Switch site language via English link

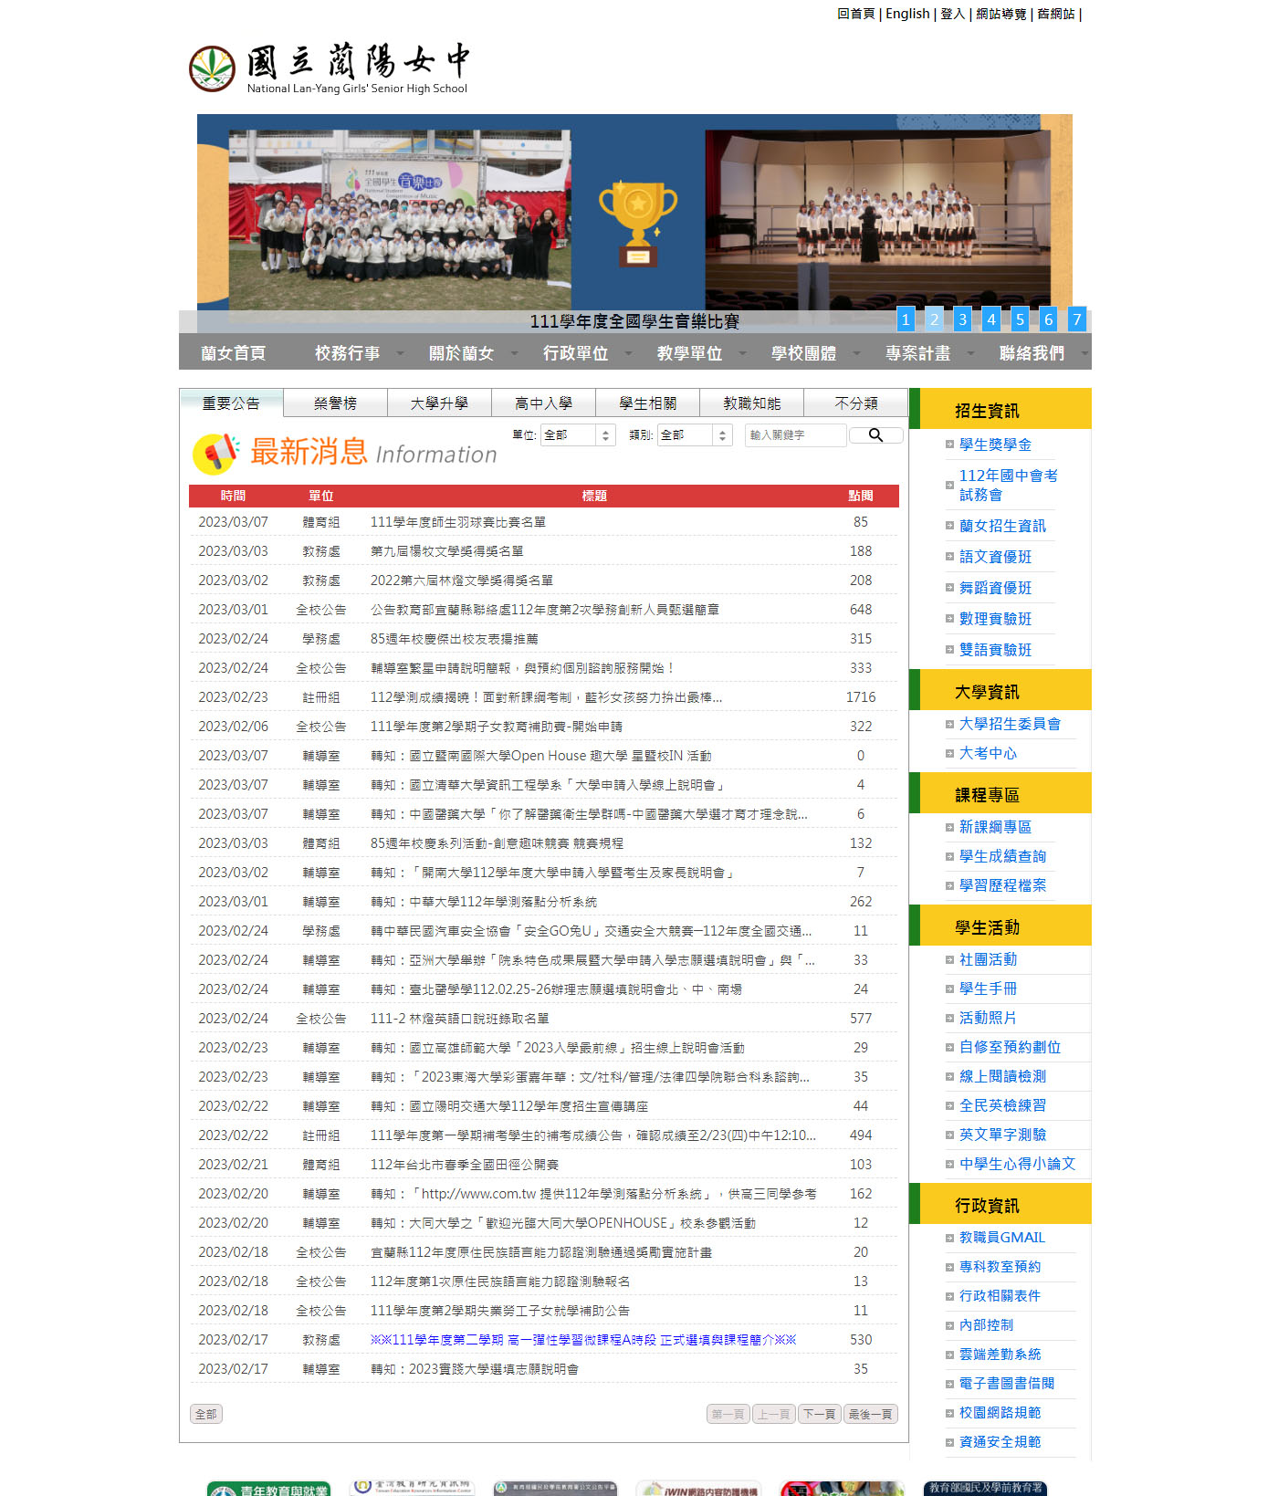pos(907,14)
